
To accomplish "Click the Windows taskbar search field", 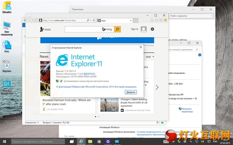I will click(x=38, y=142).
